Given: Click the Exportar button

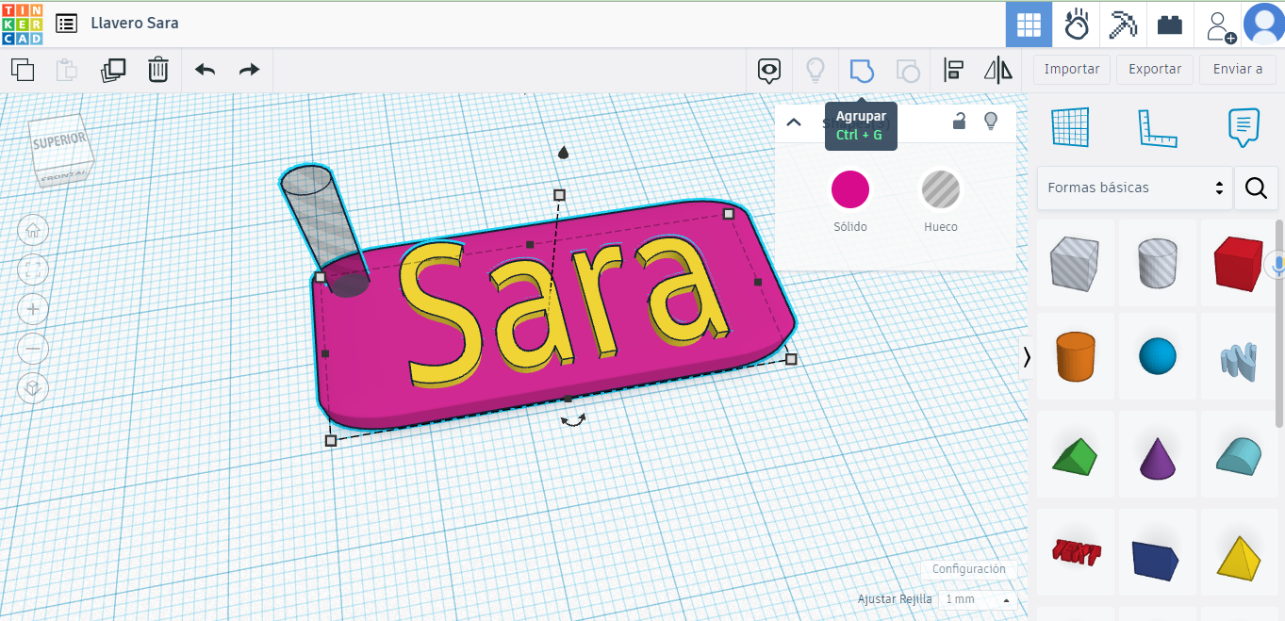Looking at the screenshot, I should pyautogui.click(x=1154, y=69).
